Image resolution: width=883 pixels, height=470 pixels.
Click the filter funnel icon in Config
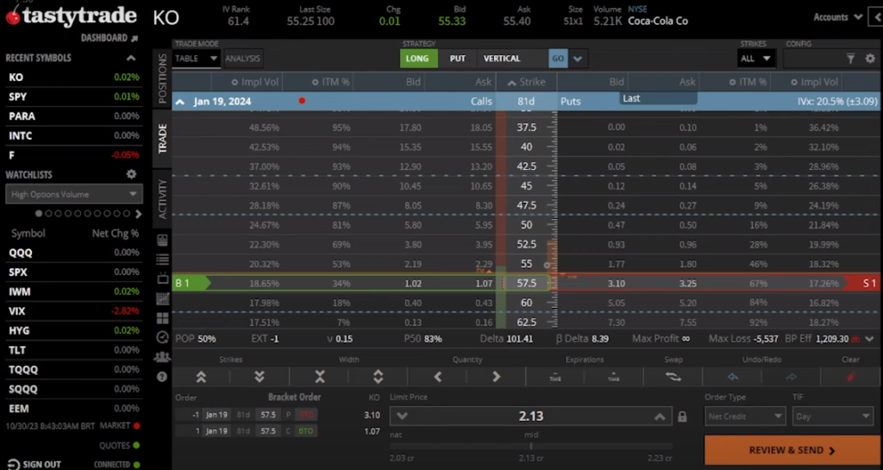tap(849, 59)
